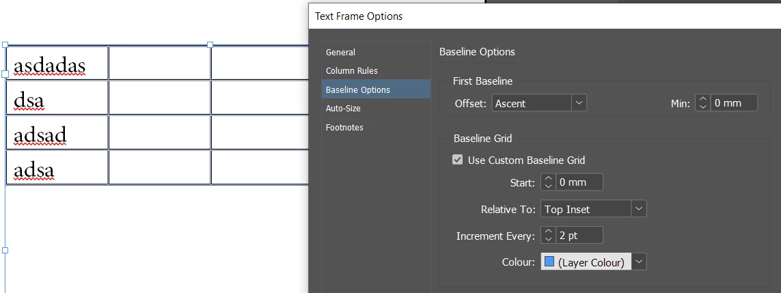Click the table cell containing 'dsa'
Screen dimensions: 781x293
pos(57,98)
